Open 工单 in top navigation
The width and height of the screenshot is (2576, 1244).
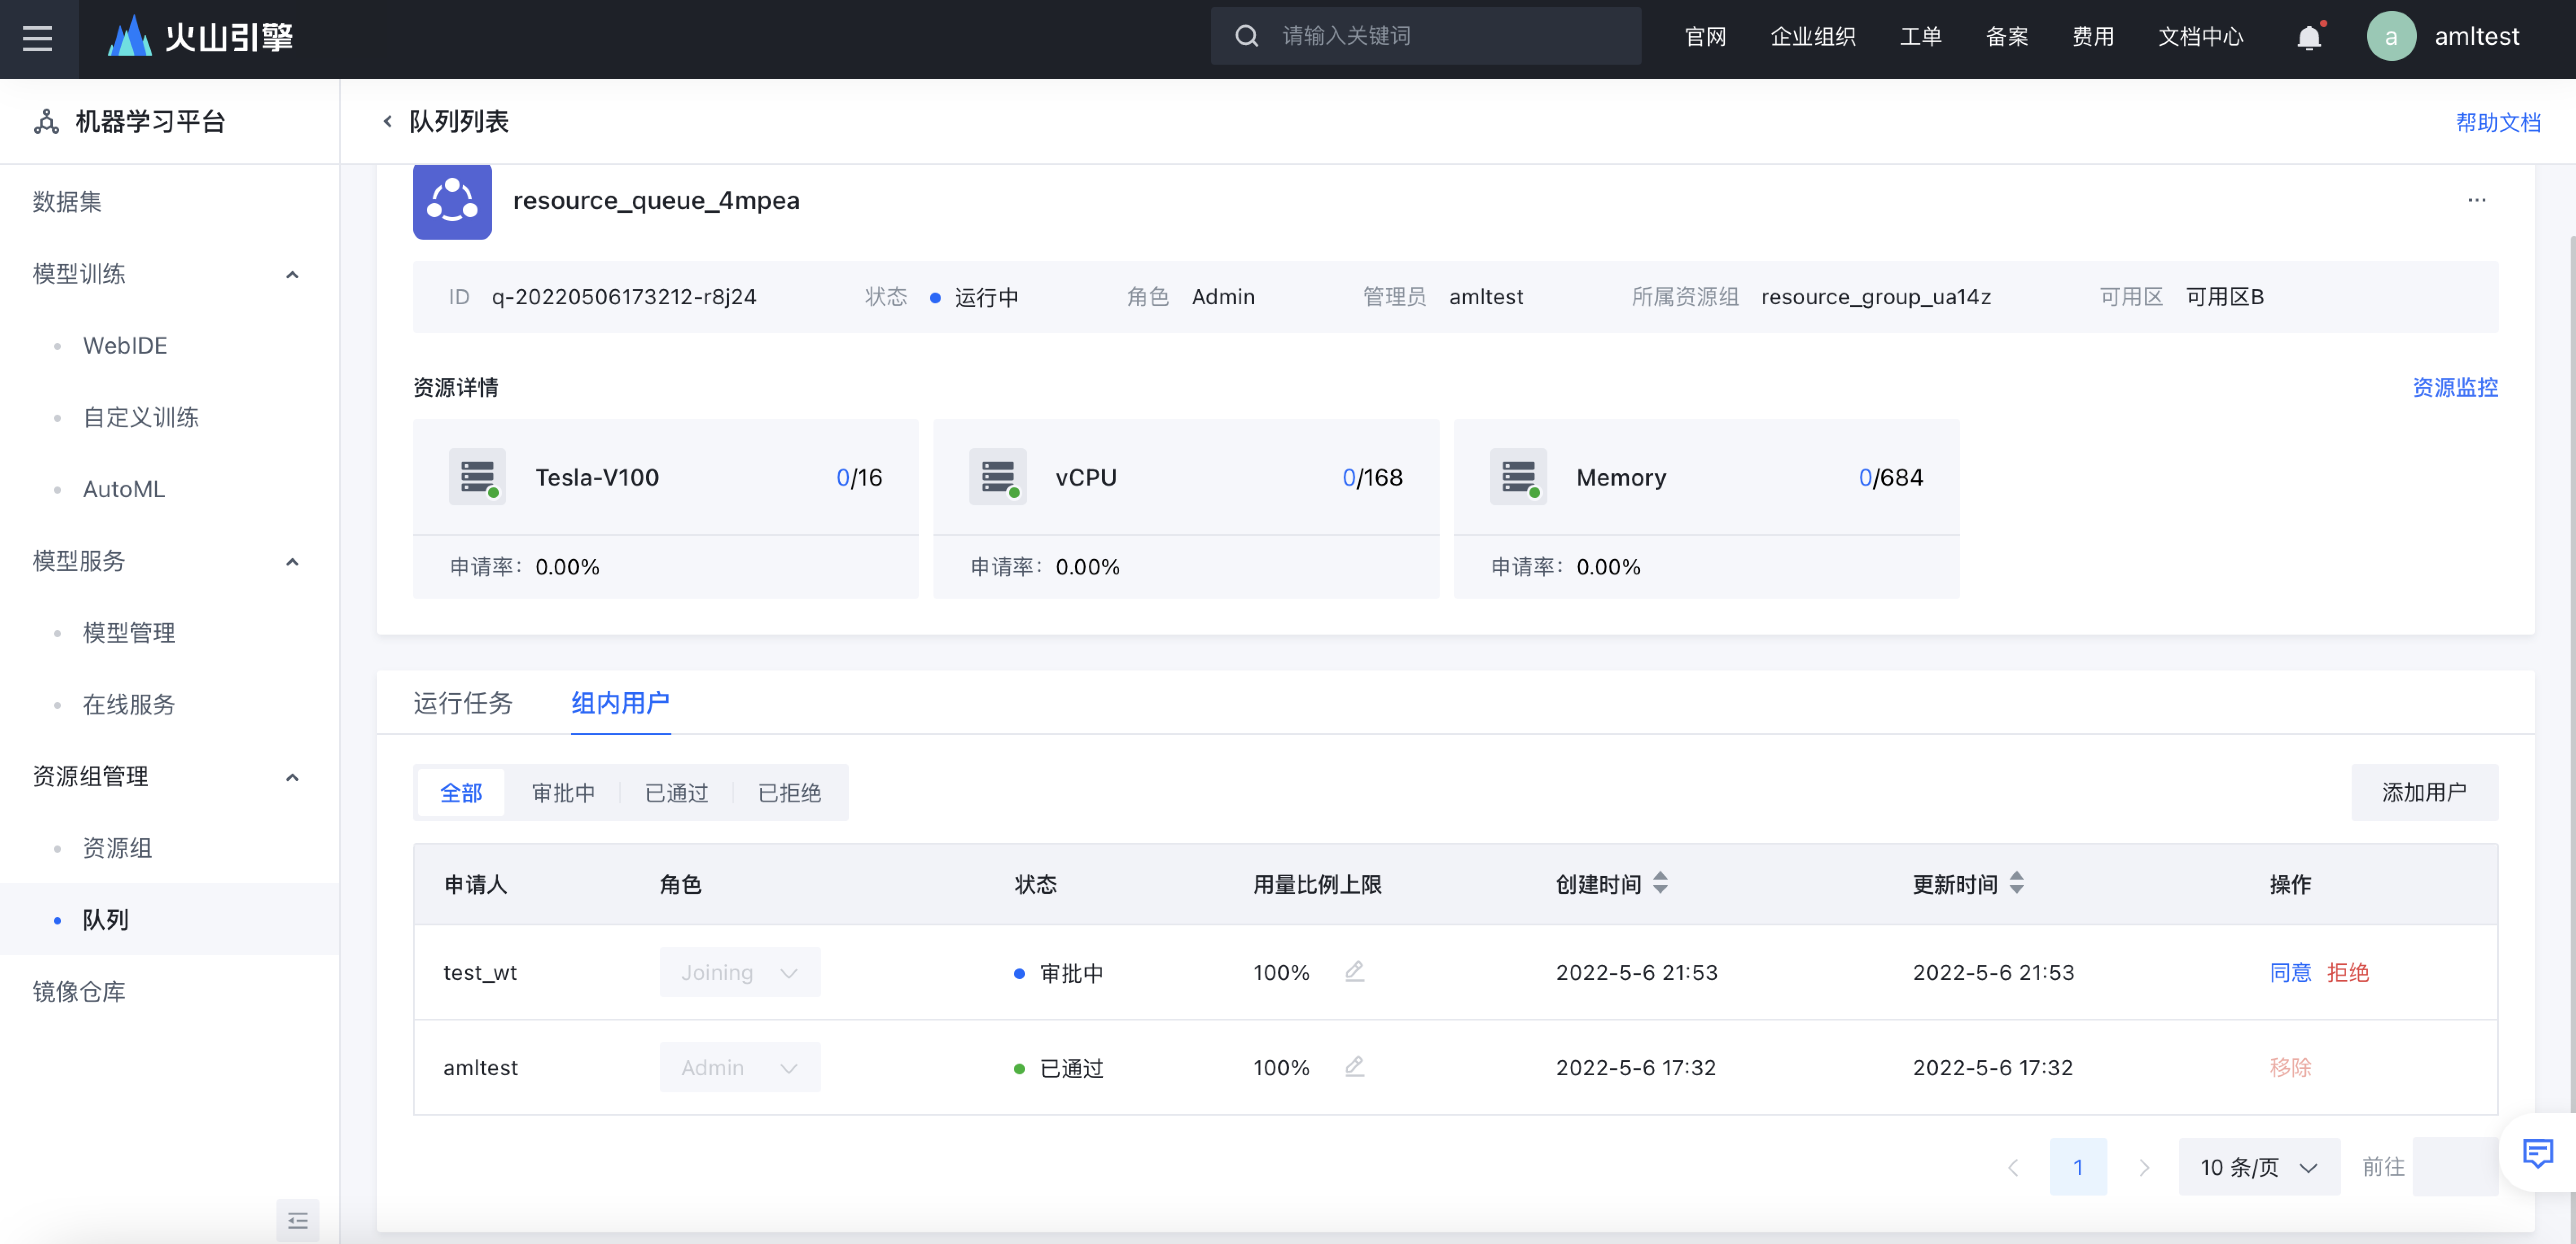point(1920,37)
